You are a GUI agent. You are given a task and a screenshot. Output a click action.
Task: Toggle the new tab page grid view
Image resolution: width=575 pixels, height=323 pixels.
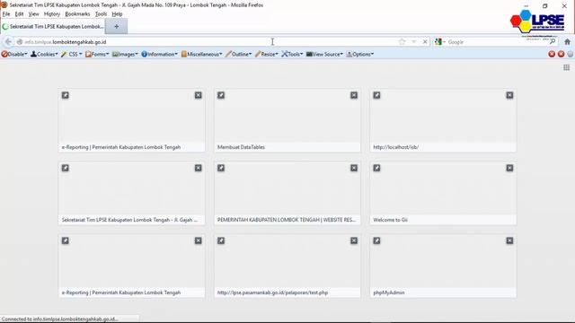567,67
